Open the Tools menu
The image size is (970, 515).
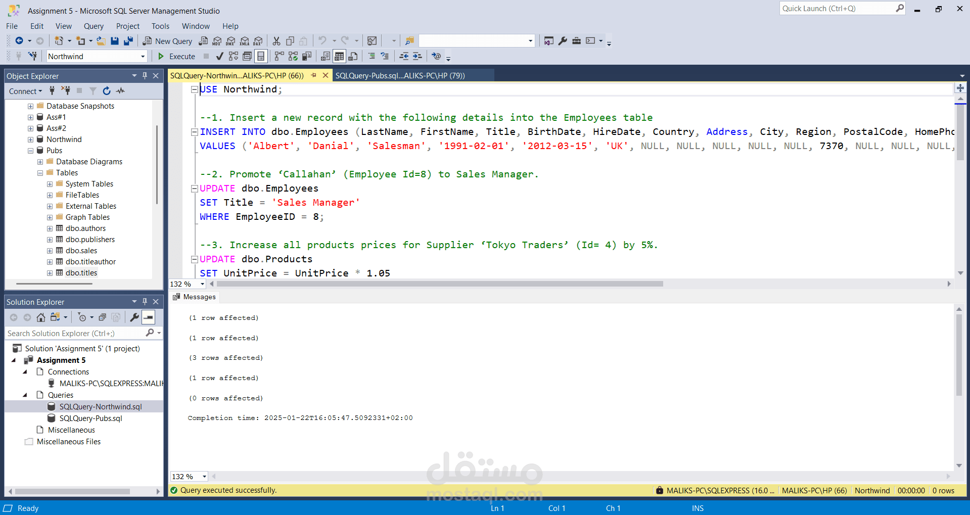tap(160, 26)
